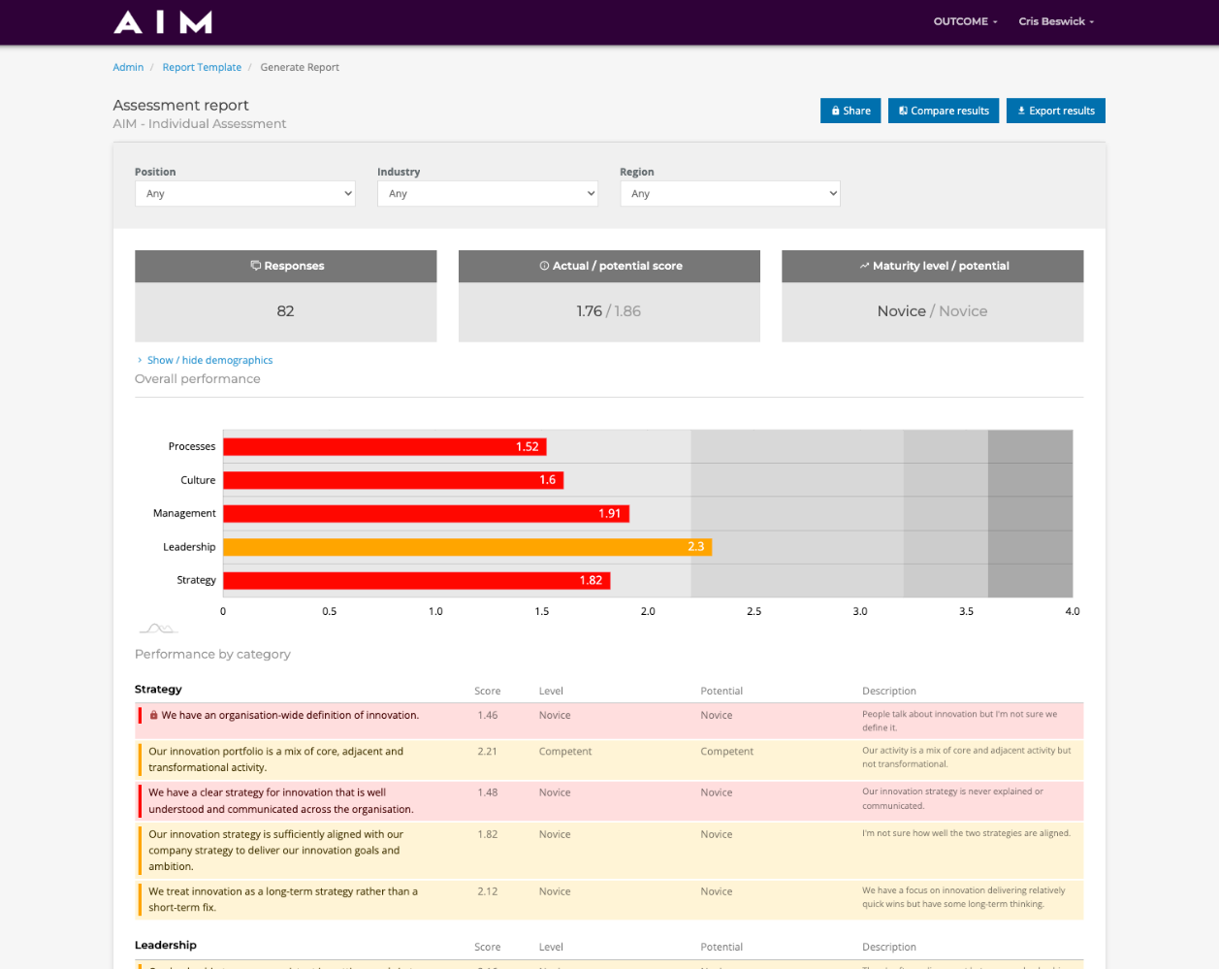
Task: Click the distribution curve icon below the chart
Action: pos(158,629)
